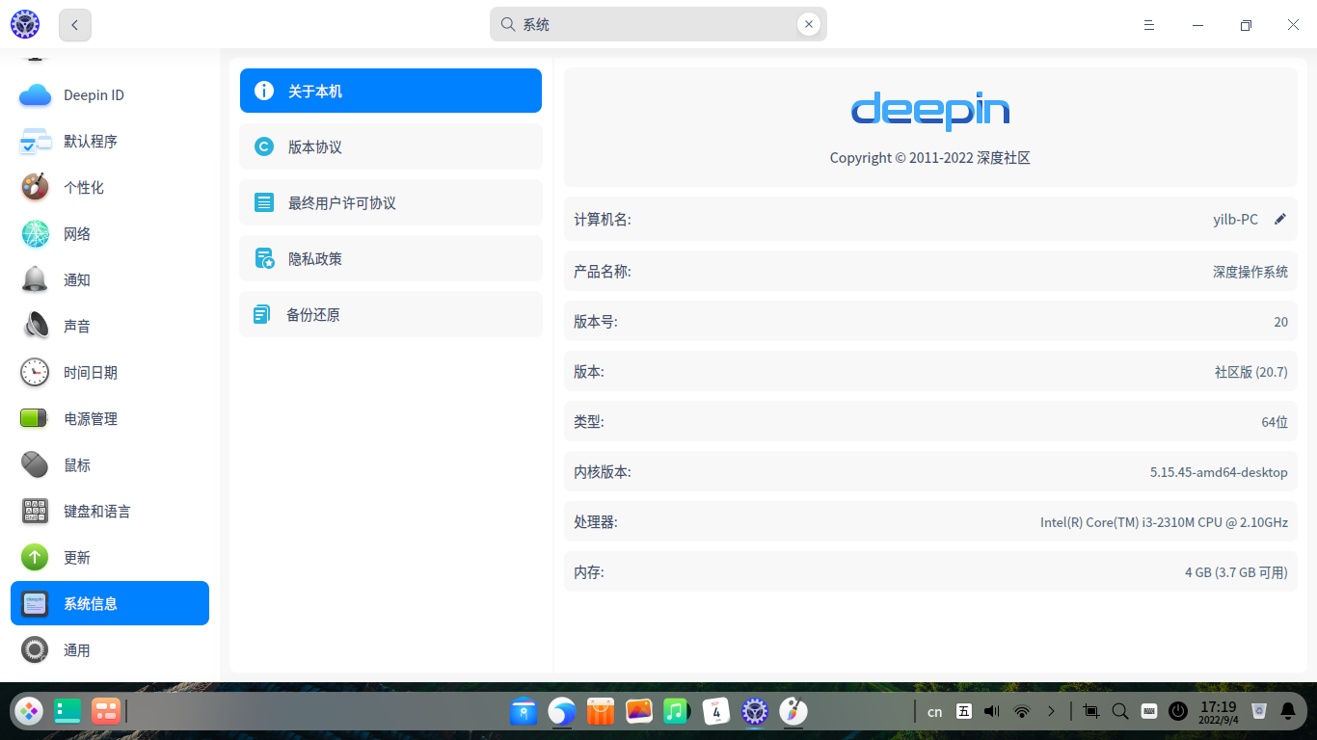1317x740 pixels.
Task: Open the Album image viewer from the dock
Action: pos(638,711)
